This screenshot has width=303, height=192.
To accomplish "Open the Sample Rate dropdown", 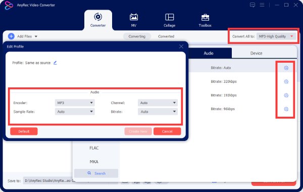I will click(x=75, y=112).
